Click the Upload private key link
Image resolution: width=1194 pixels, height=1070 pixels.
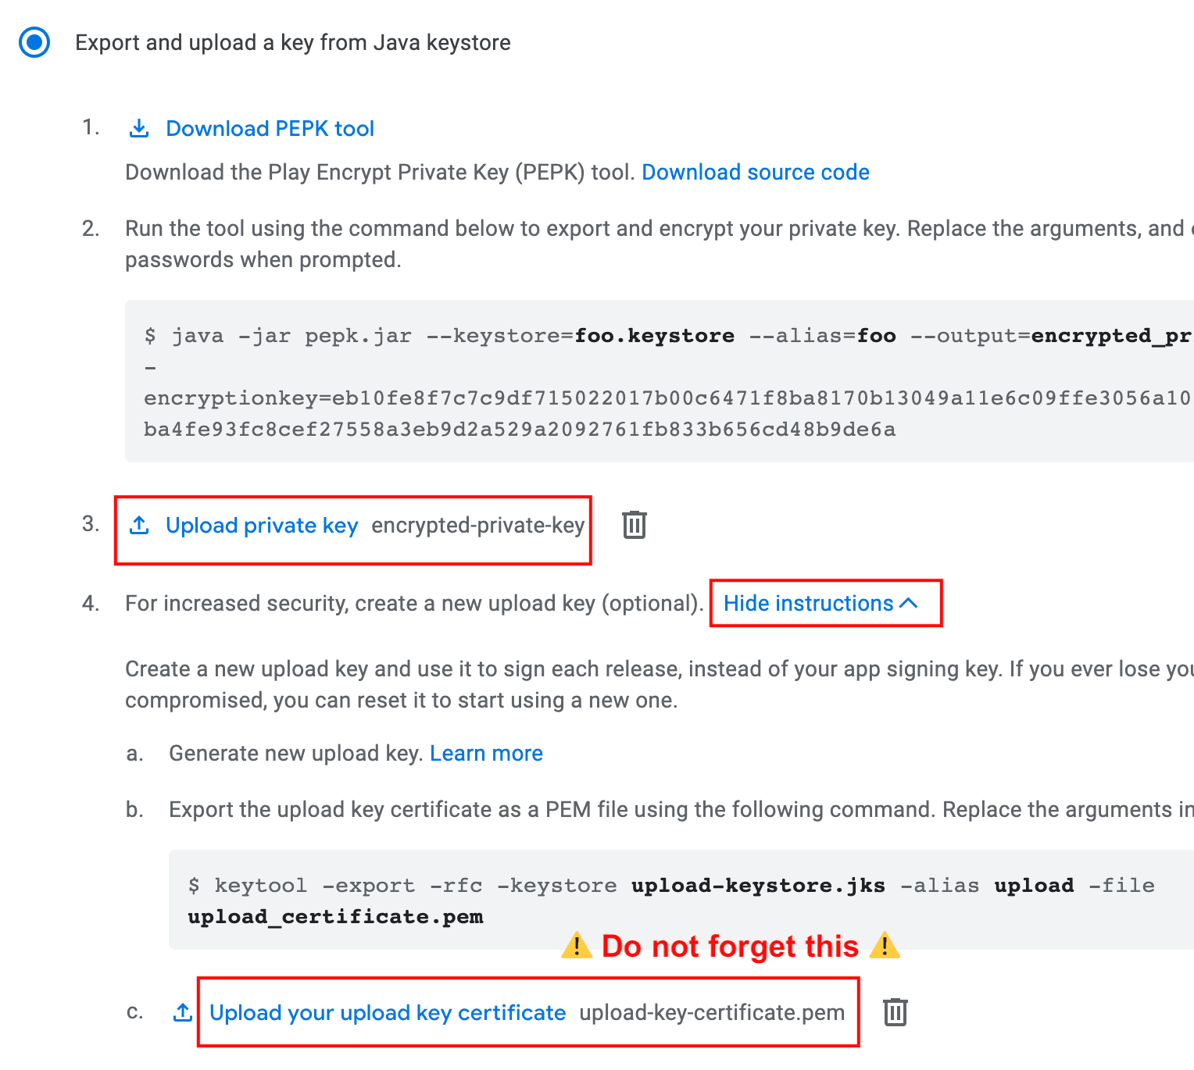(x=262, y=525)
